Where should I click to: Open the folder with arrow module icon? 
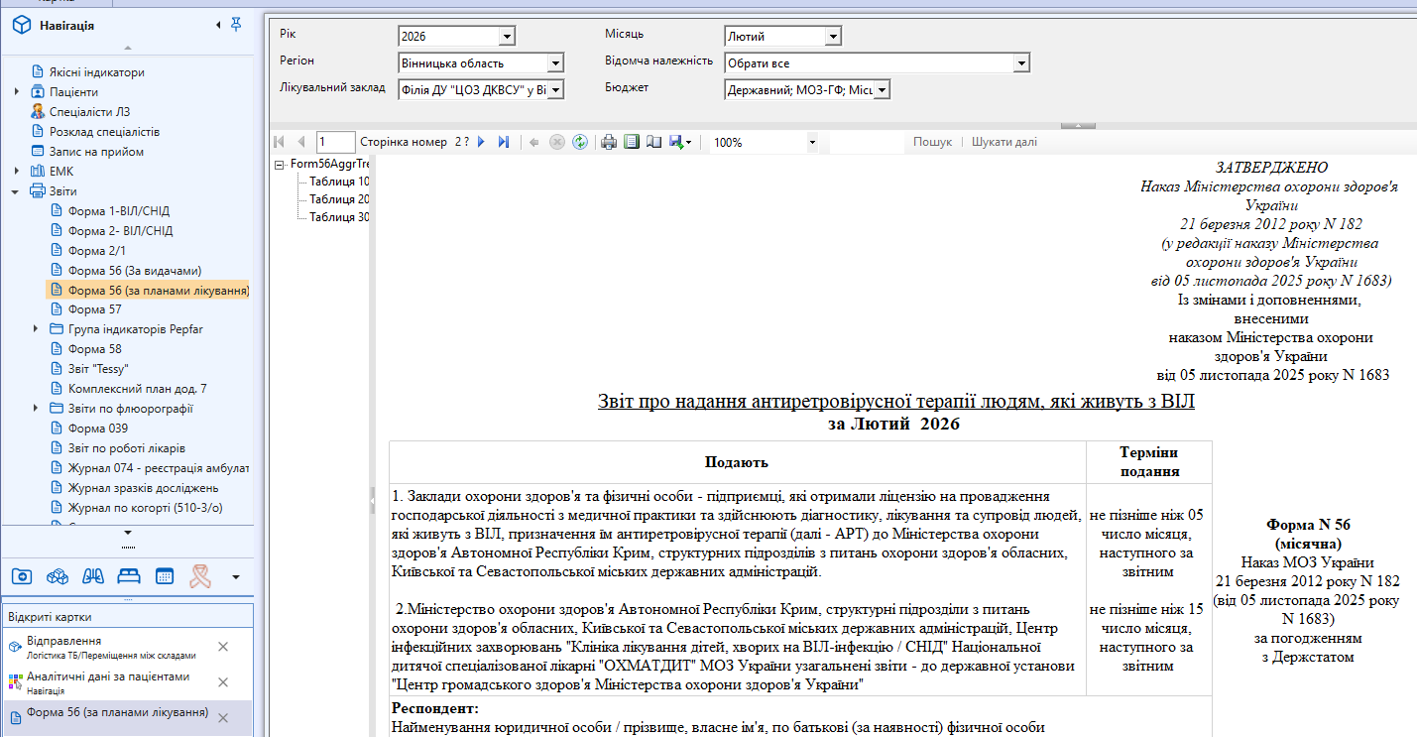point(23,575)
